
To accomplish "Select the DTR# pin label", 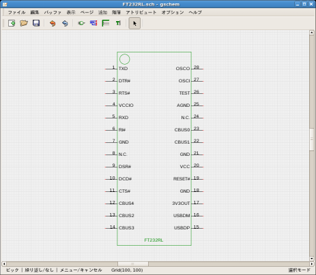I will point(124,81).
